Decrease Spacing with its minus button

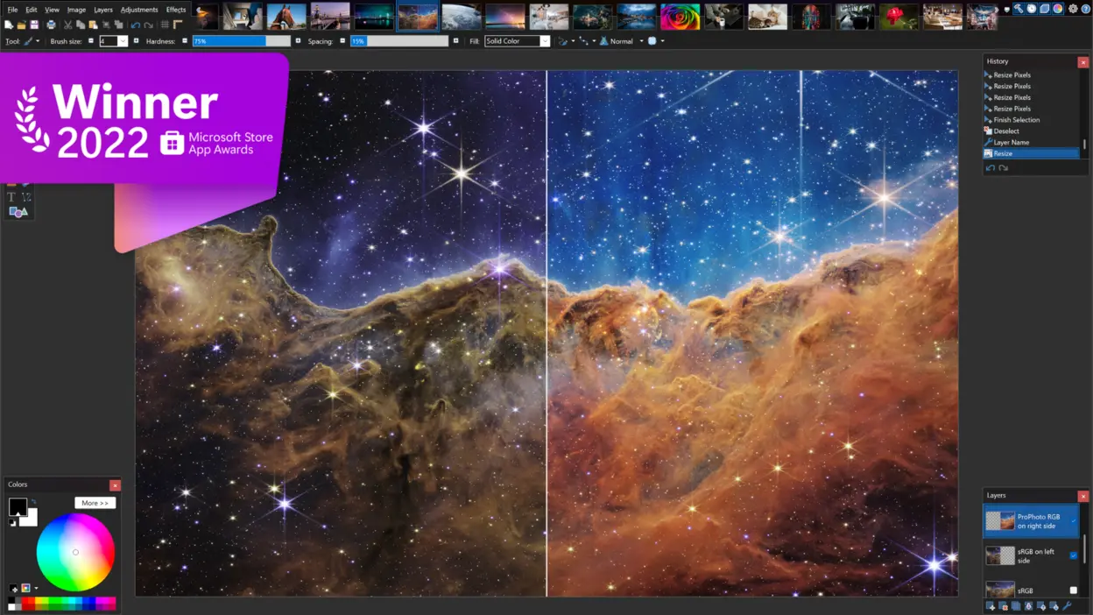[342, 41]
